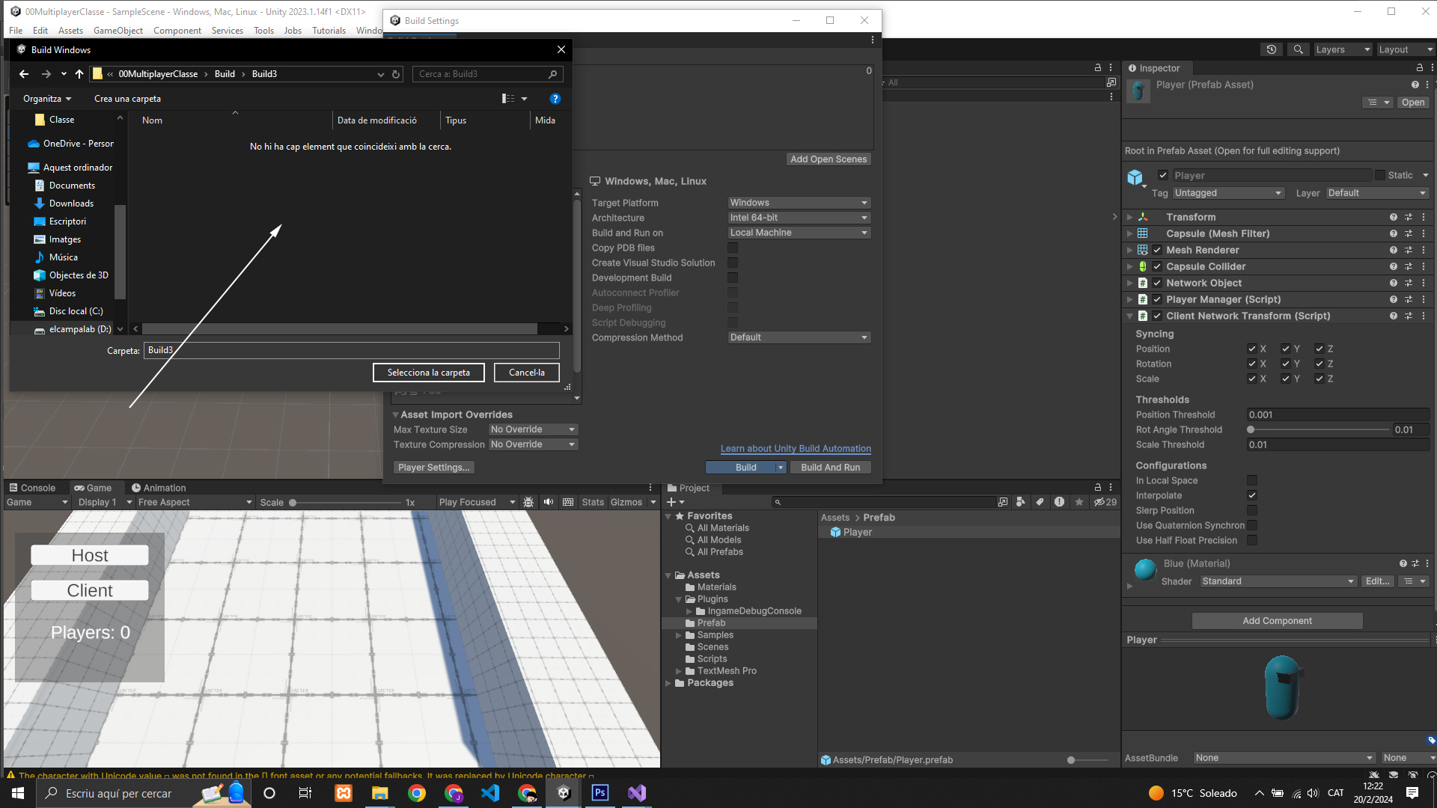Open the Target Platform dropdown
The image size is (1437, 808).
(799, 203)
